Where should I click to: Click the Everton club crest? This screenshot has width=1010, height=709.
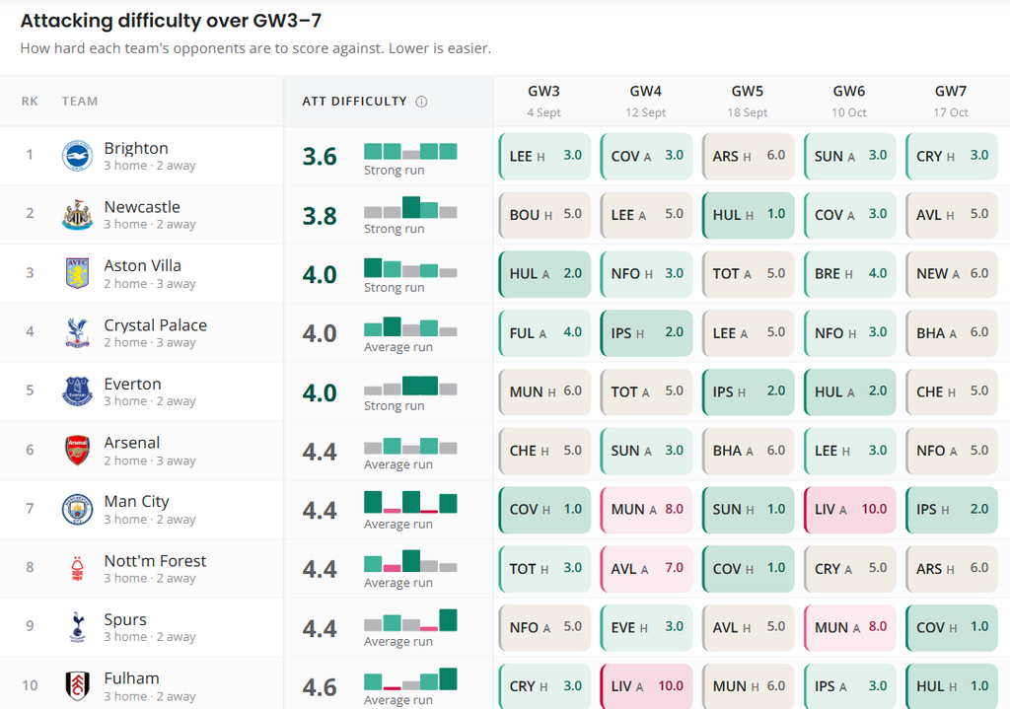(77, 390)
